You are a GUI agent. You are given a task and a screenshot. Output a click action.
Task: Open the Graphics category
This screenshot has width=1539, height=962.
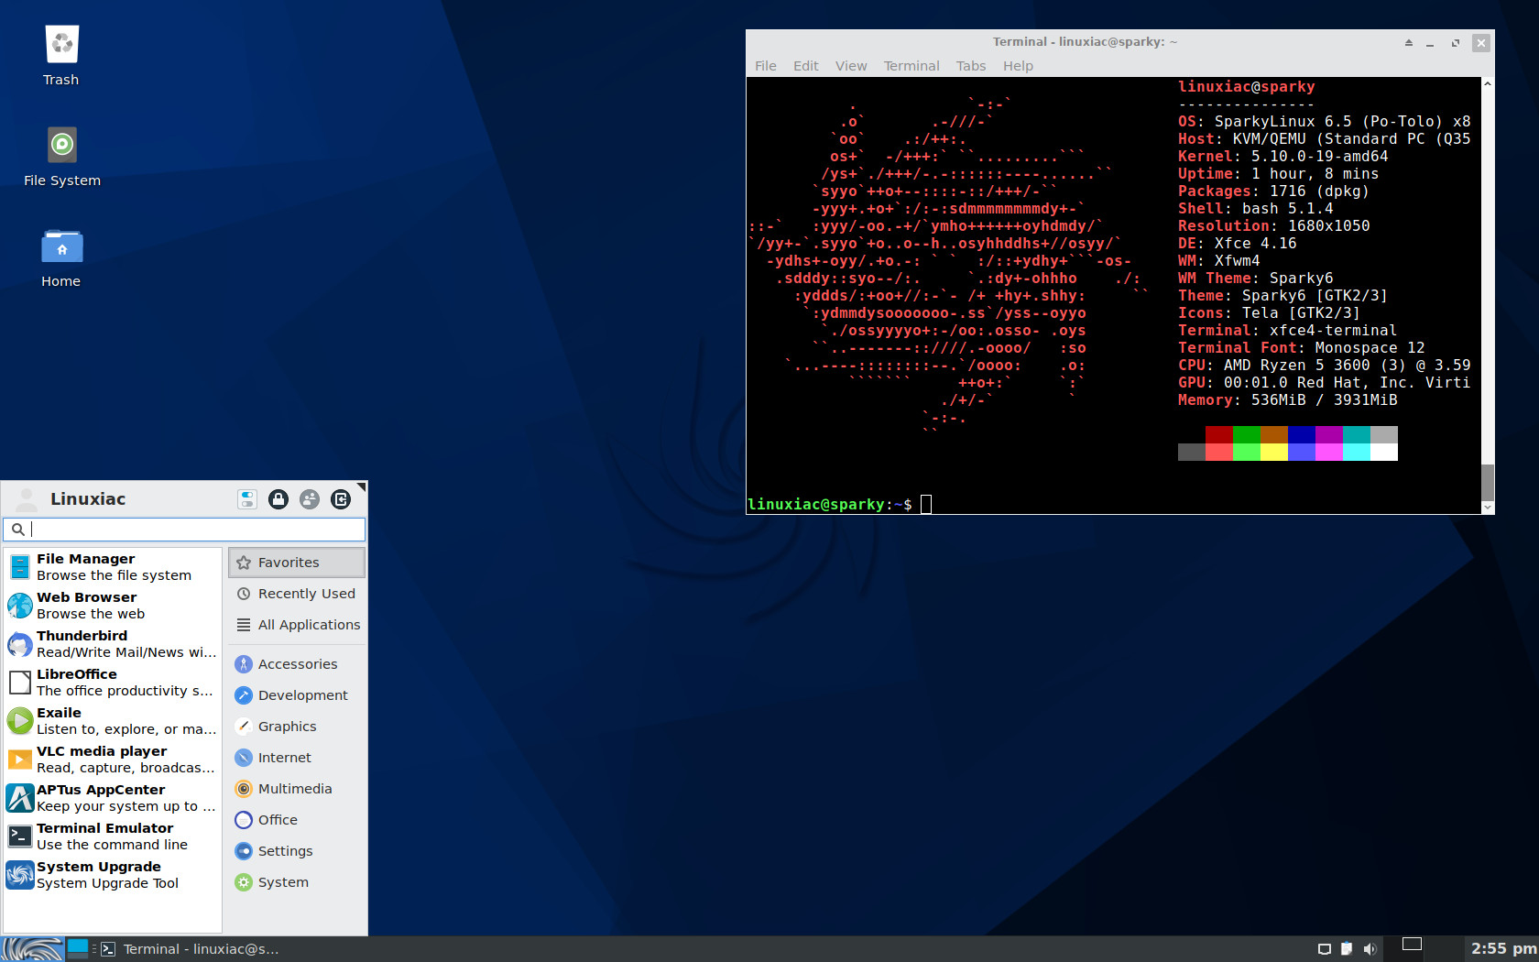point(297,727)
